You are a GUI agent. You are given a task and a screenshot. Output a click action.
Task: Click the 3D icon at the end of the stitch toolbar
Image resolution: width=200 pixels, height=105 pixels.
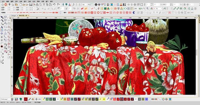tap(188, 13)
